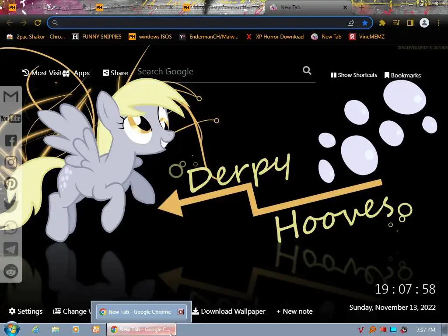Add a note with + New note
This screenshot has width=448, height=336.
coord(294,311)
